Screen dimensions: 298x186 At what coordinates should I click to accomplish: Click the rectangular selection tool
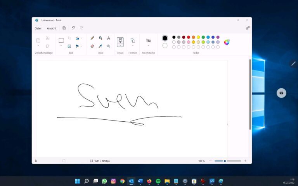pos(61,40)
